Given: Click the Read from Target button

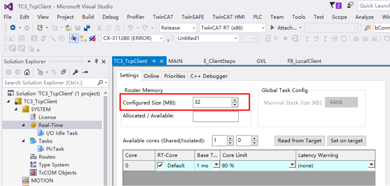Looking at the screenshot, I should (300, 141).
